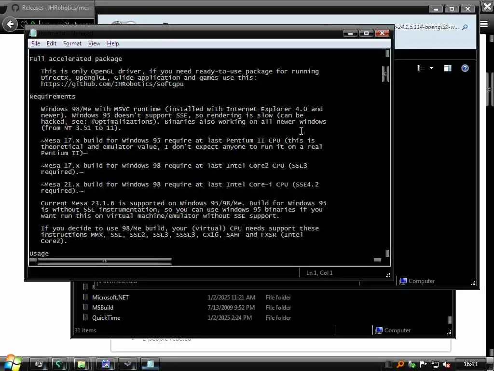Click the QuickTime folder icon
494x371 pixels.
pos(85,317)
